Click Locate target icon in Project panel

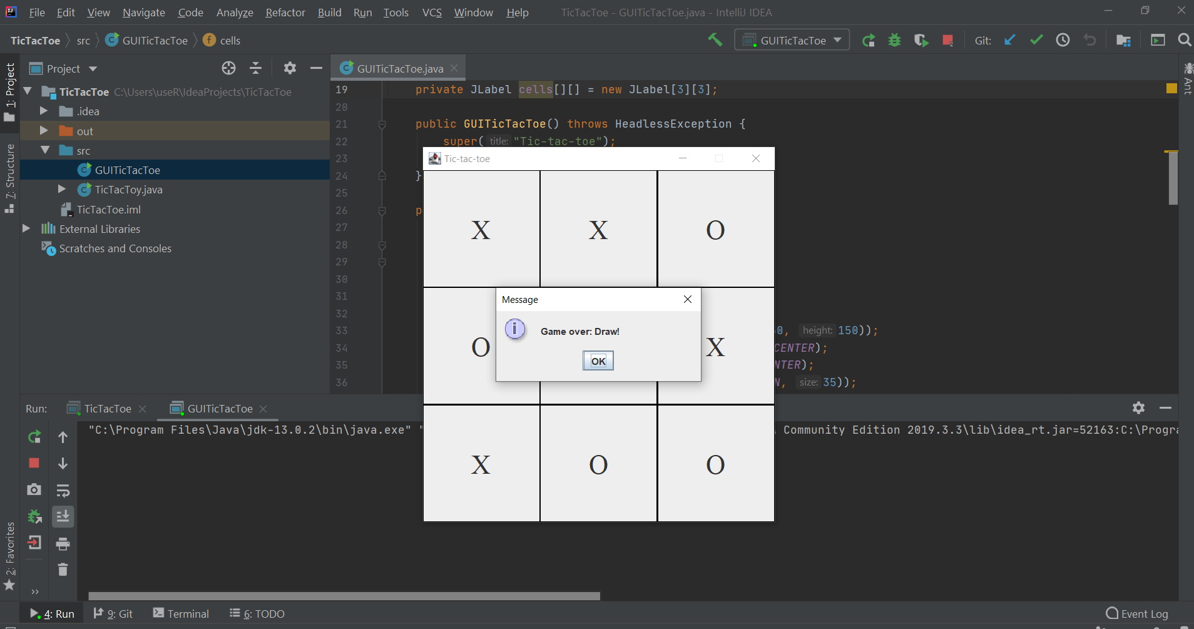coord(228,68)
